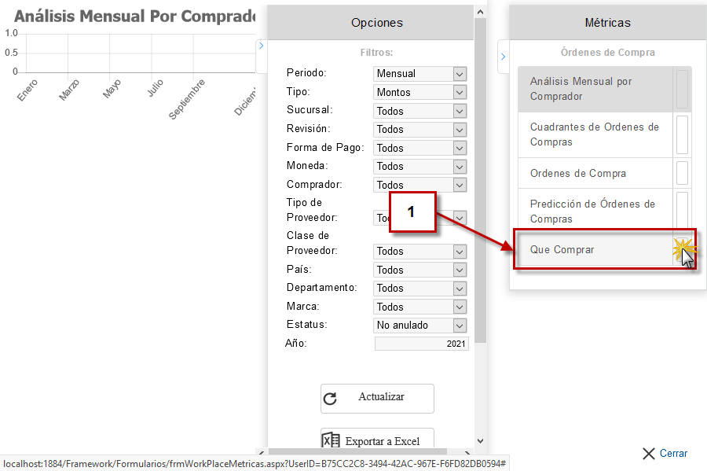Collapse the Métricas panel with left chevron
Screen dimensions: 707x471
click(503, 57)
